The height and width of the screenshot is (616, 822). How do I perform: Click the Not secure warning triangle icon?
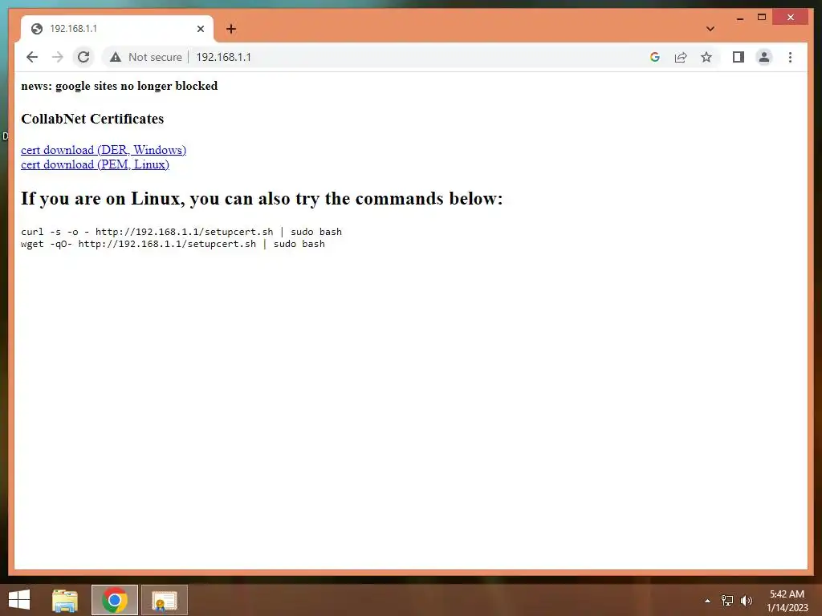coord(116,57)
